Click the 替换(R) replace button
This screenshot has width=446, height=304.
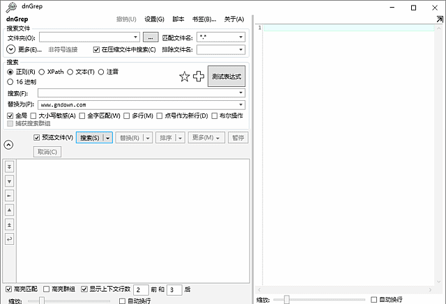[130, 138]
